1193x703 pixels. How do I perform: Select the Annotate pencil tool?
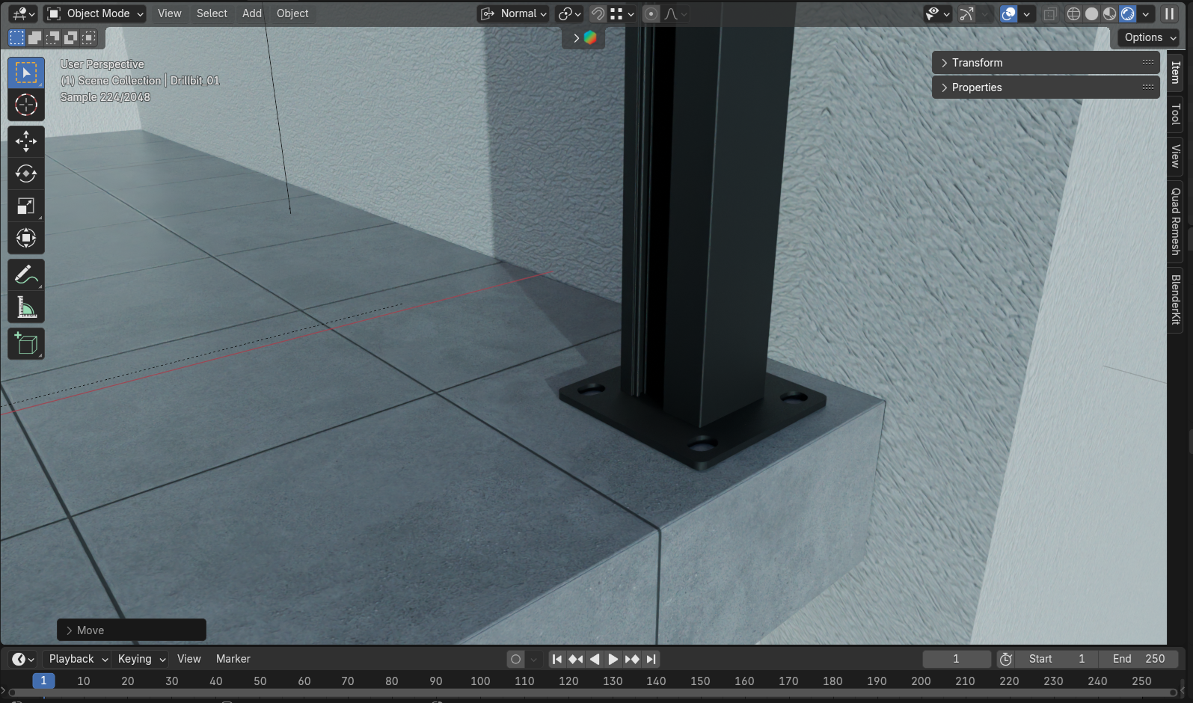pos(26,275)
